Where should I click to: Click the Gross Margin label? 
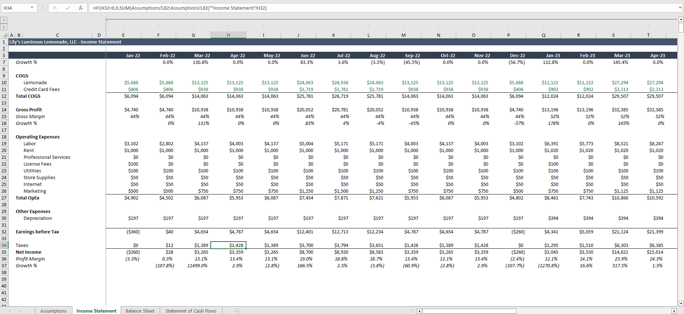pyautogui.click(x=30, y=116)
